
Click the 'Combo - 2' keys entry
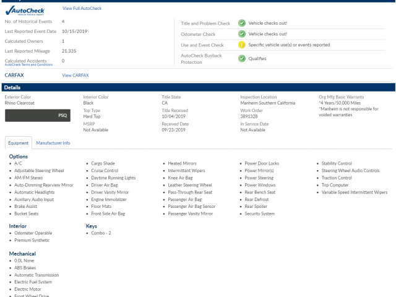tap(101, 233)
